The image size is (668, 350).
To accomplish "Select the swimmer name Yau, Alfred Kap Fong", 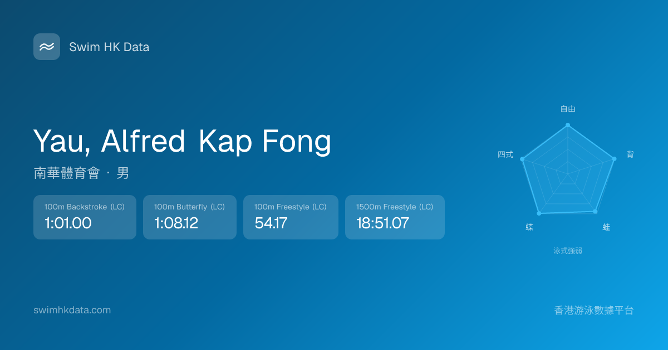I will [x=182, y=141].
